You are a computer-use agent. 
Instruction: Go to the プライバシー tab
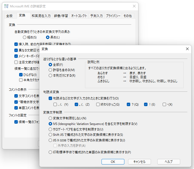click(x=113, y=16)
